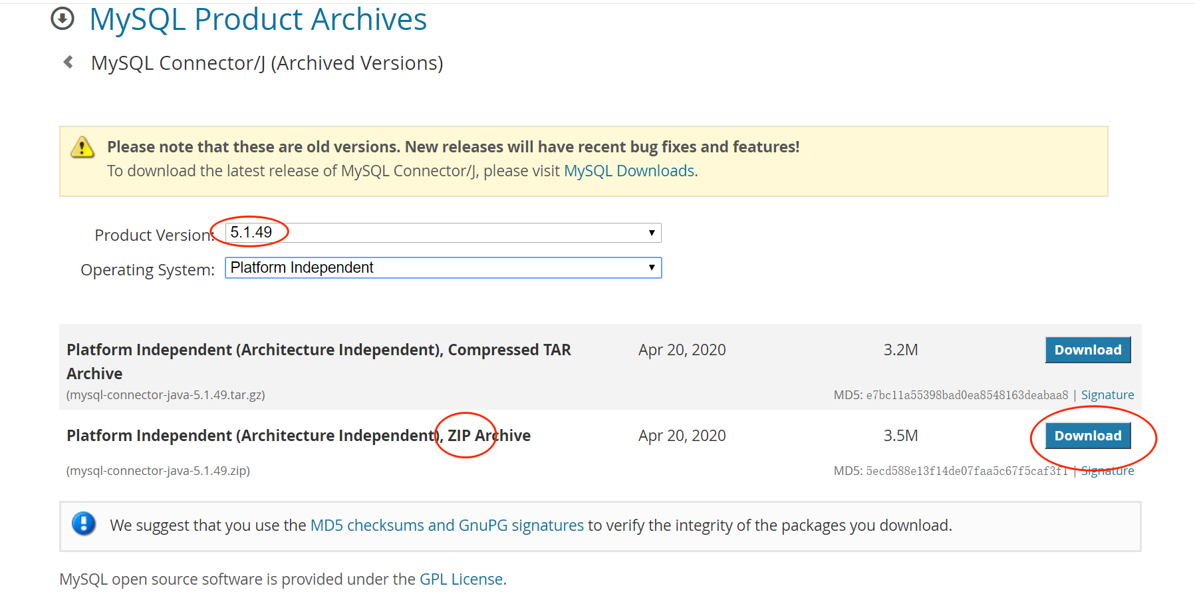Expand the Operating System dropdown
1195x606 pixels.
pos(443,267)
